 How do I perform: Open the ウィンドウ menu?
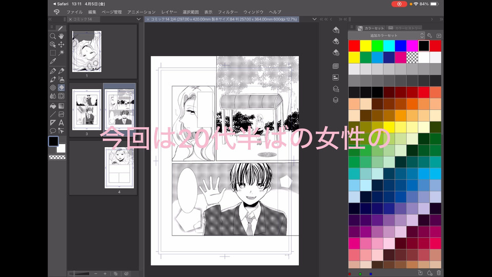pyautogui.click(x=253, y=12)
